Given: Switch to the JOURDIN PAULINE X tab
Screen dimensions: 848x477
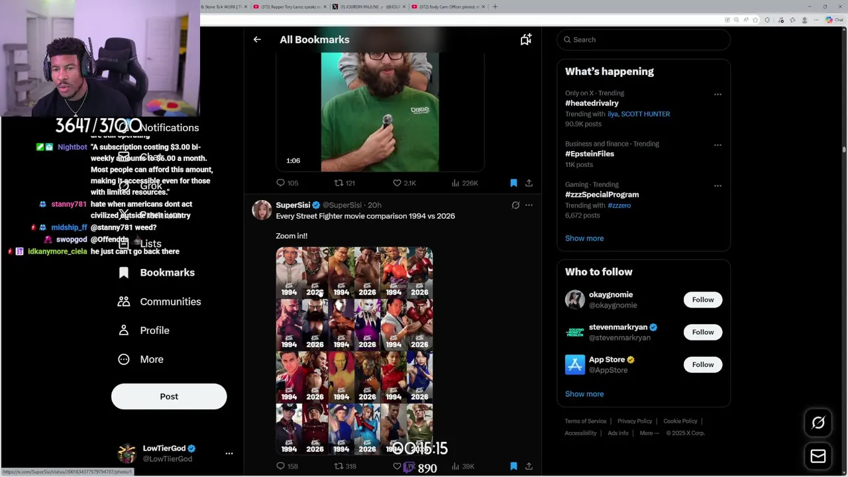Looking at the screenshot, I should (x=370, y=7).
